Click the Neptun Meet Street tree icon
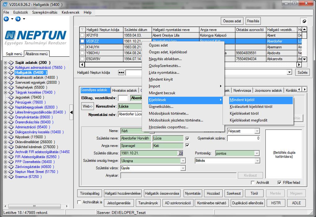Viewport: 316px width, 217px height. click(11, 172)
